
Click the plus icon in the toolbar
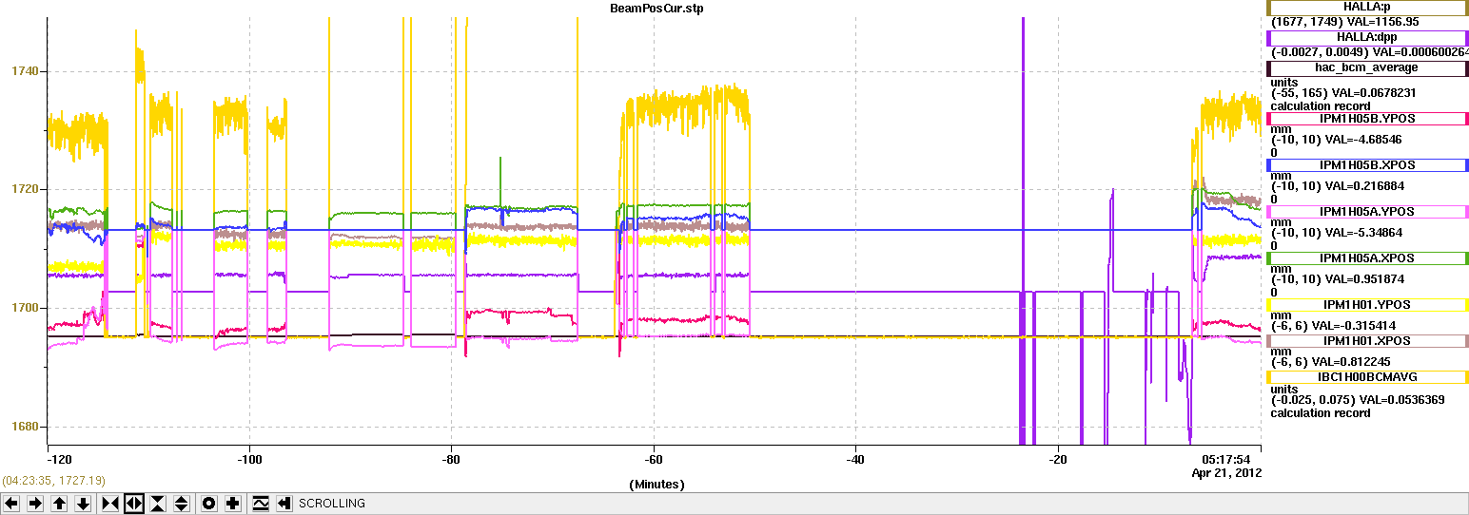tap(233, 504)
